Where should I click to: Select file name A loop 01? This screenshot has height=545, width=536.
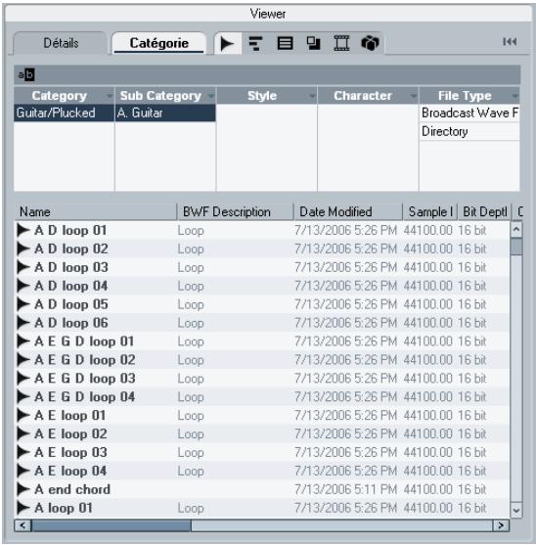pos(64,508)
